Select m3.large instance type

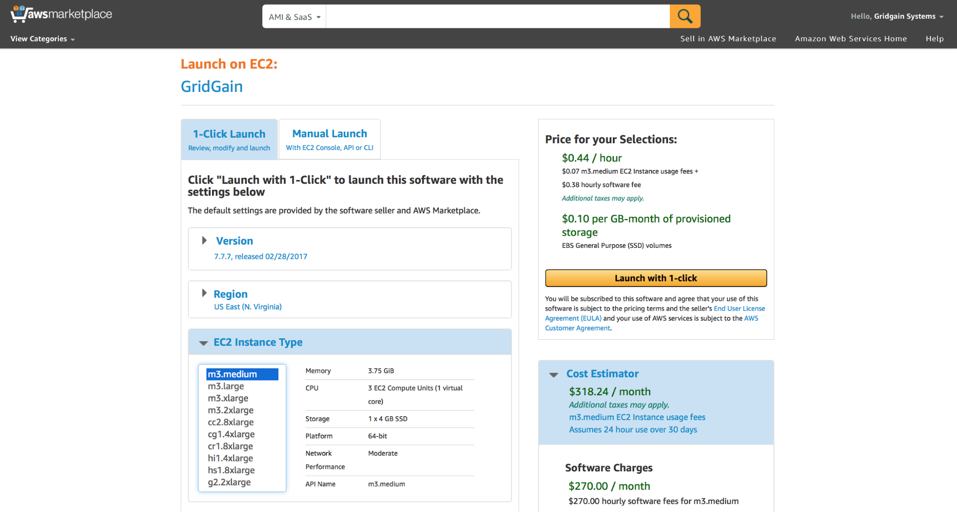226,386
